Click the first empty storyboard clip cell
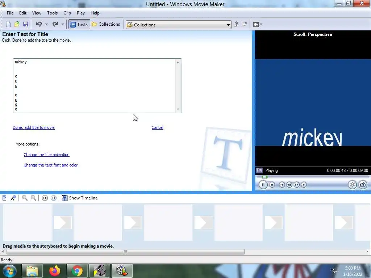Screen dimensions: 371x278 pyautogui.click(x=28, y=223)
